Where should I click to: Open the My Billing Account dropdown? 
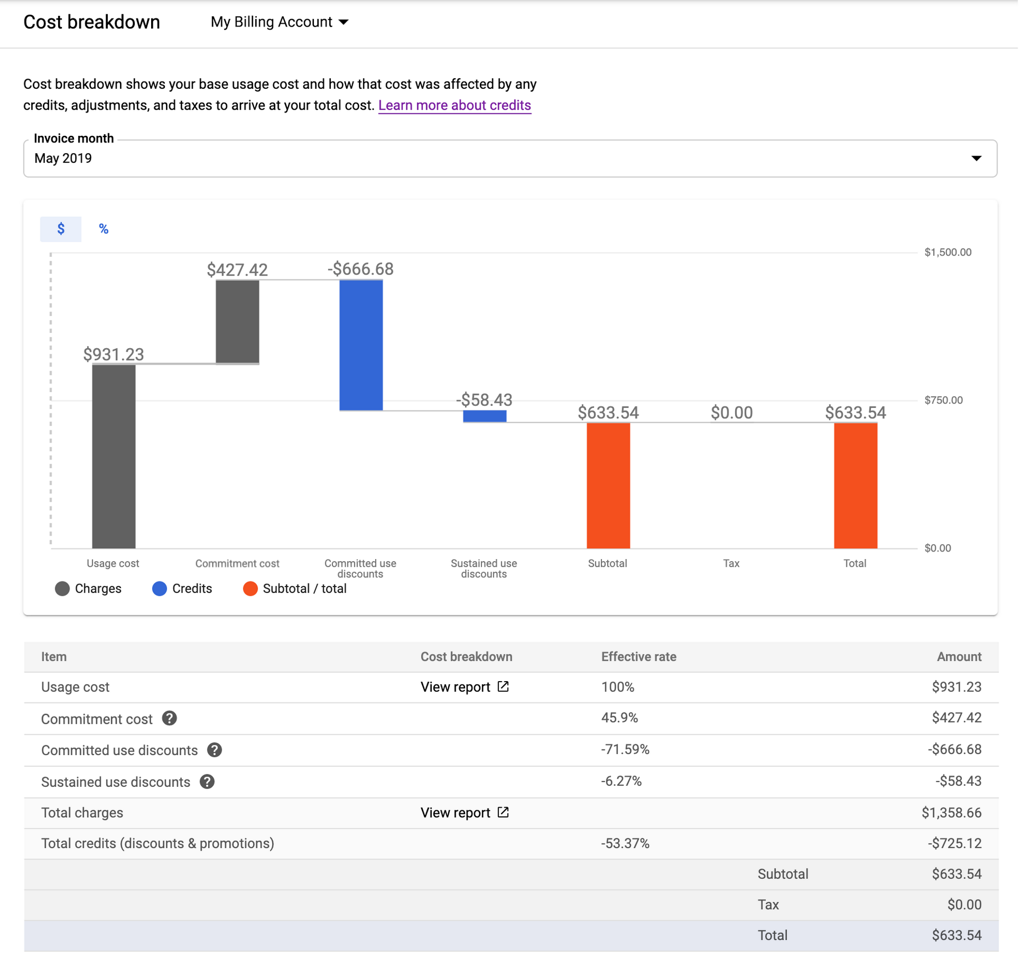point(280,22)
